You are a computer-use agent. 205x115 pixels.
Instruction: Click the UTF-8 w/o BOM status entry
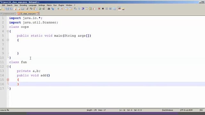pyautogui.click(x=186, y=110)
